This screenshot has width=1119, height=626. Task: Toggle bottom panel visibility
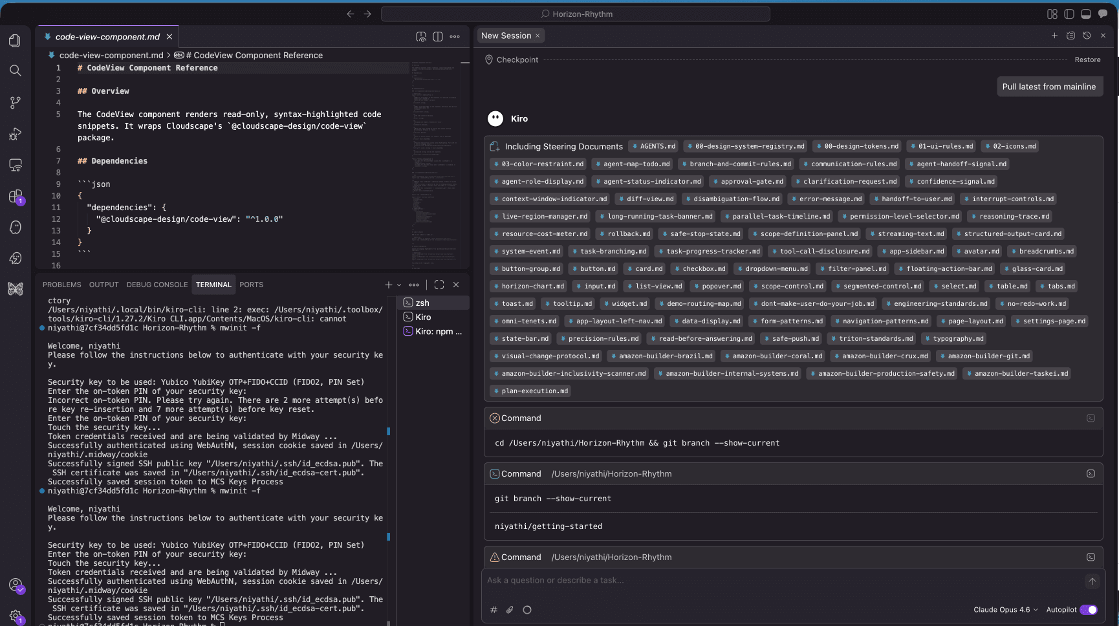coord(1086,14)
